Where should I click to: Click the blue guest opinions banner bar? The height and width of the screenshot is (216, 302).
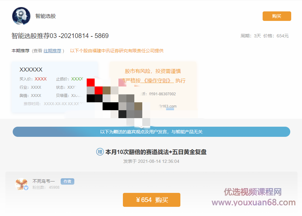[x=151, y=132]
